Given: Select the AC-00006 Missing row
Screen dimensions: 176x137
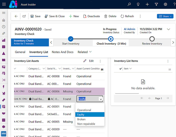Looking at the screenshot, I should [x=59, y=91].
